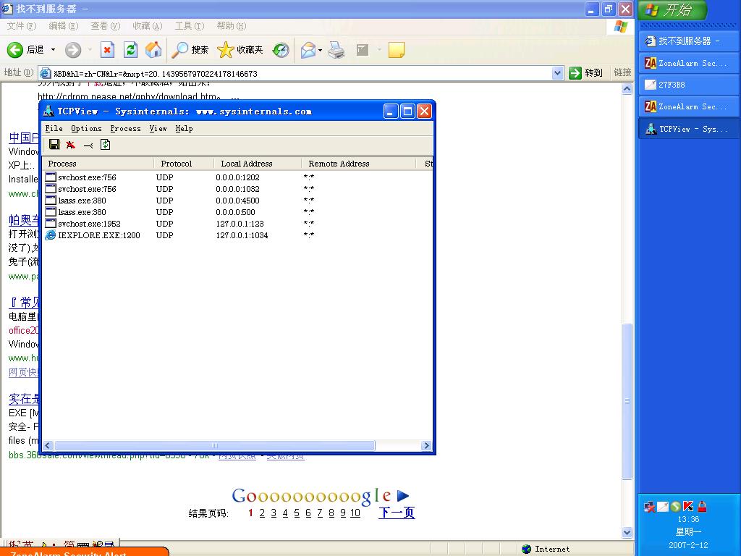Open the IE History icon

pos(281,50)
